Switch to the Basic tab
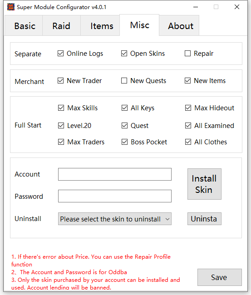 point(24,25)
